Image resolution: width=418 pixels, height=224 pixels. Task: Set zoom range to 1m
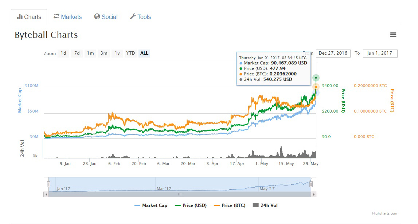91,53
